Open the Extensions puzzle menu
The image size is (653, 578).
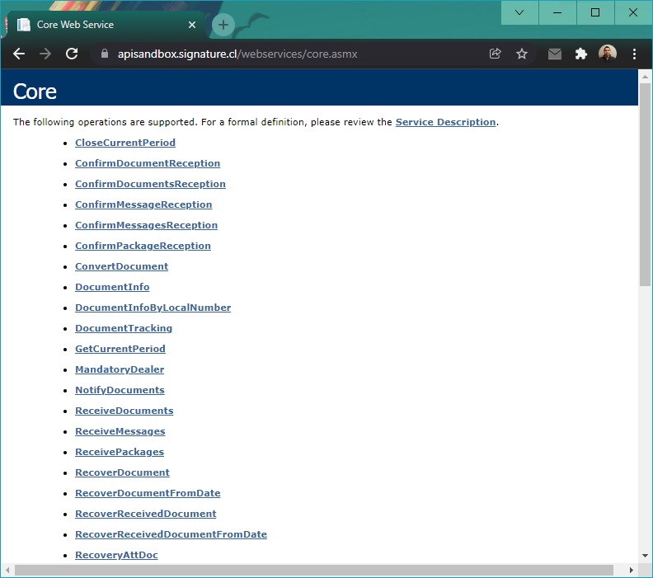tap(580, 54)
